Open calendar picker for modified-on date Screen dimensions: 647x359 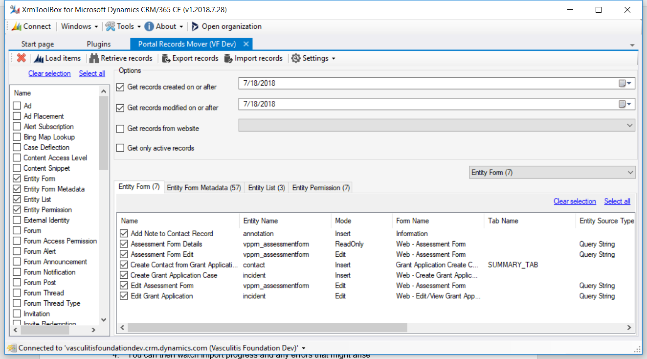point(625,104)
